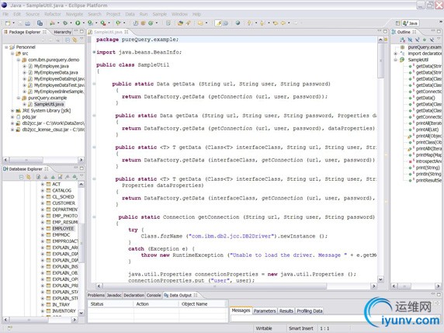
Task: Click the Next Annotation arrow icon
Action: click(249, 23)
